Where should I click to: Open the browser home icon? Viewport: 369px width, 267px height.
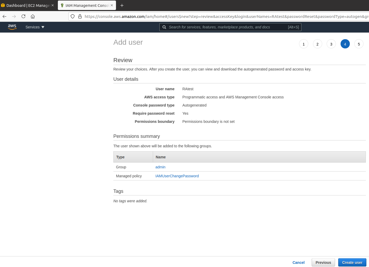click(x=33, y=16)
